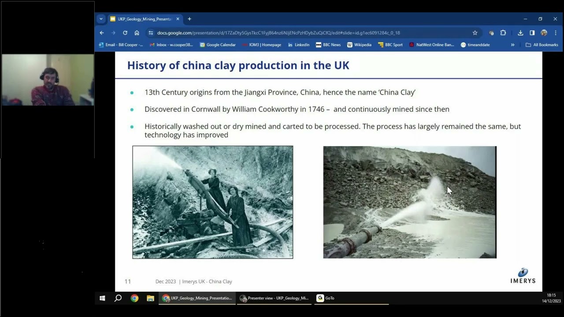564x317 pixels.
Task: Open the NatWest Online Banking bookmark
Action: pyautogui.click(x=432, y=44)
